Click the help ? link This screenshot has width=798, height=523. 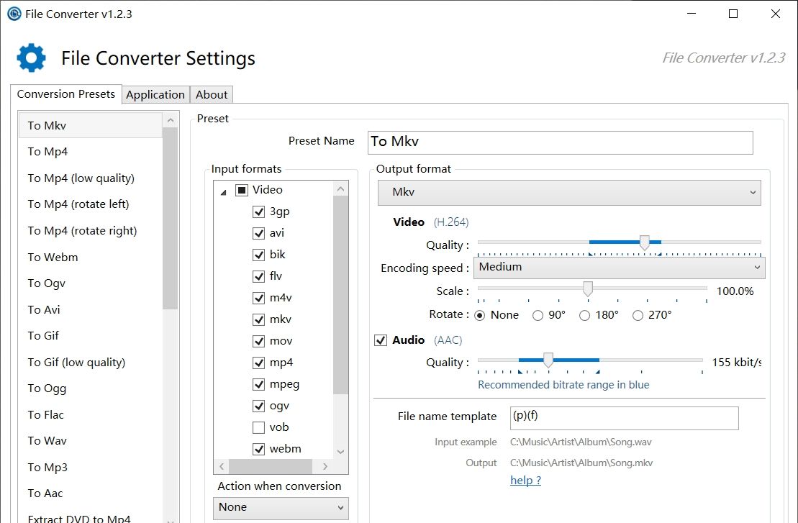pos(525,481)
